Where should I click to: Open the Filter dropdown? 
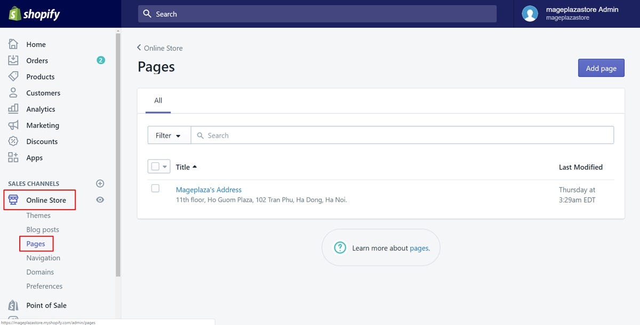(168, 135)
